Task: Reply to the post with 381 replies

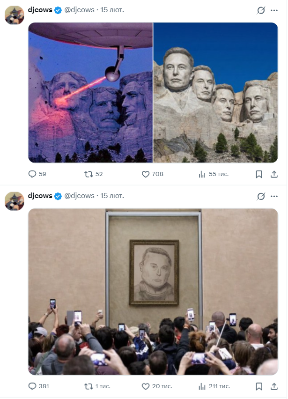Action: (x=32, y=386)
